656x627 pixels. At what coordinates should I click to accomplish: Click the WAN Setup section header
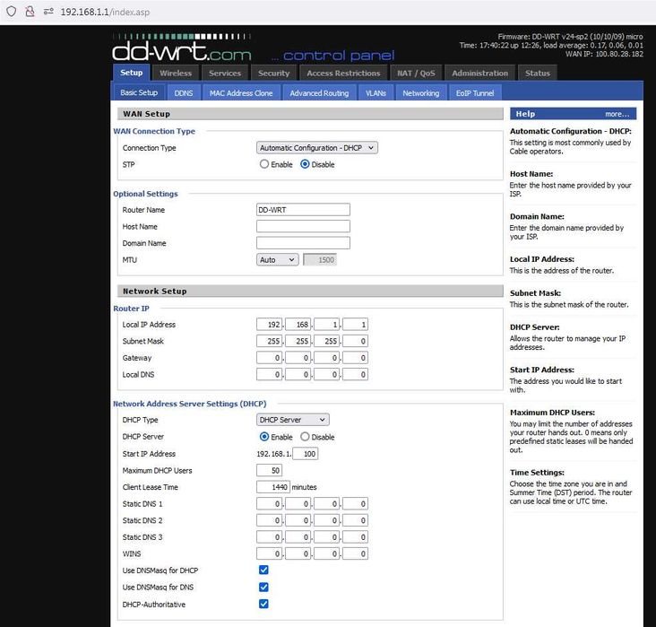310,114
